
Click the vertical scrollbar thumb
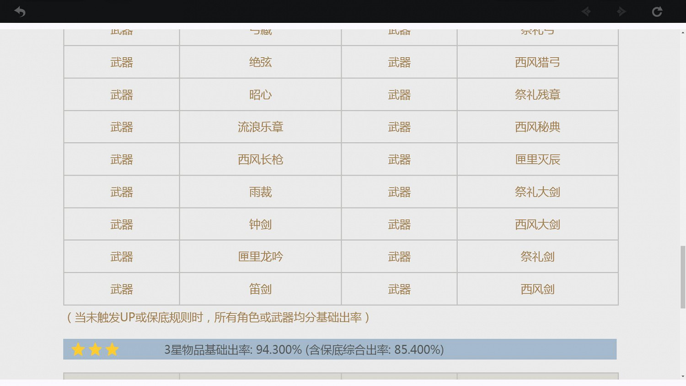(x=683, y=277)
